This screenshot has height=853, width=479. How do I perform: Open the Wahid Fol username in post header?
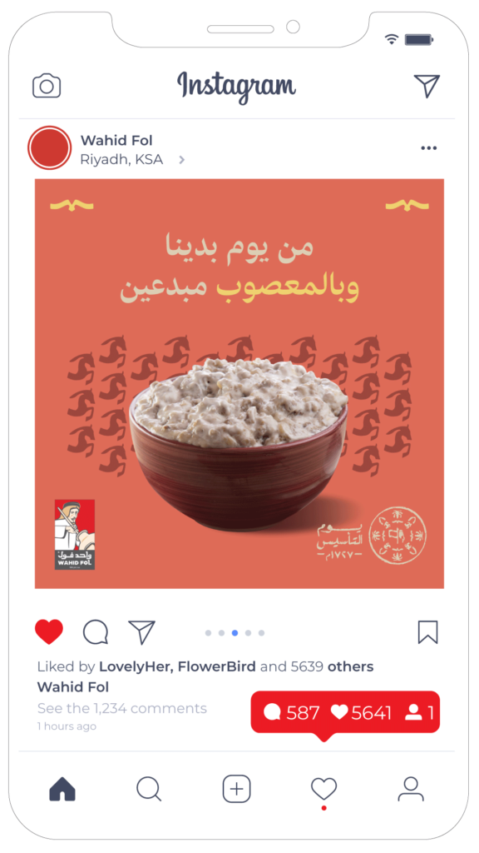point(116,140)
